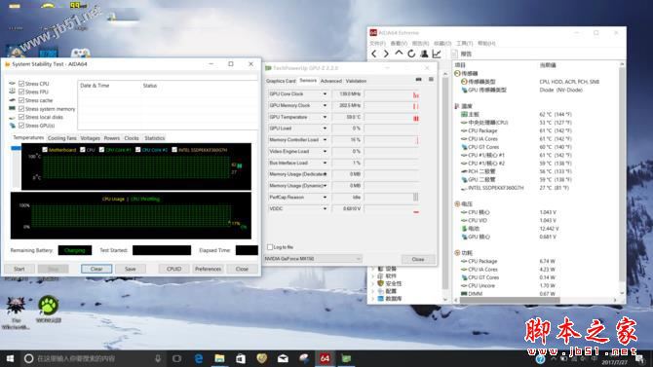Click the GPU-Z screenshot camera icon

coord(418,79)
